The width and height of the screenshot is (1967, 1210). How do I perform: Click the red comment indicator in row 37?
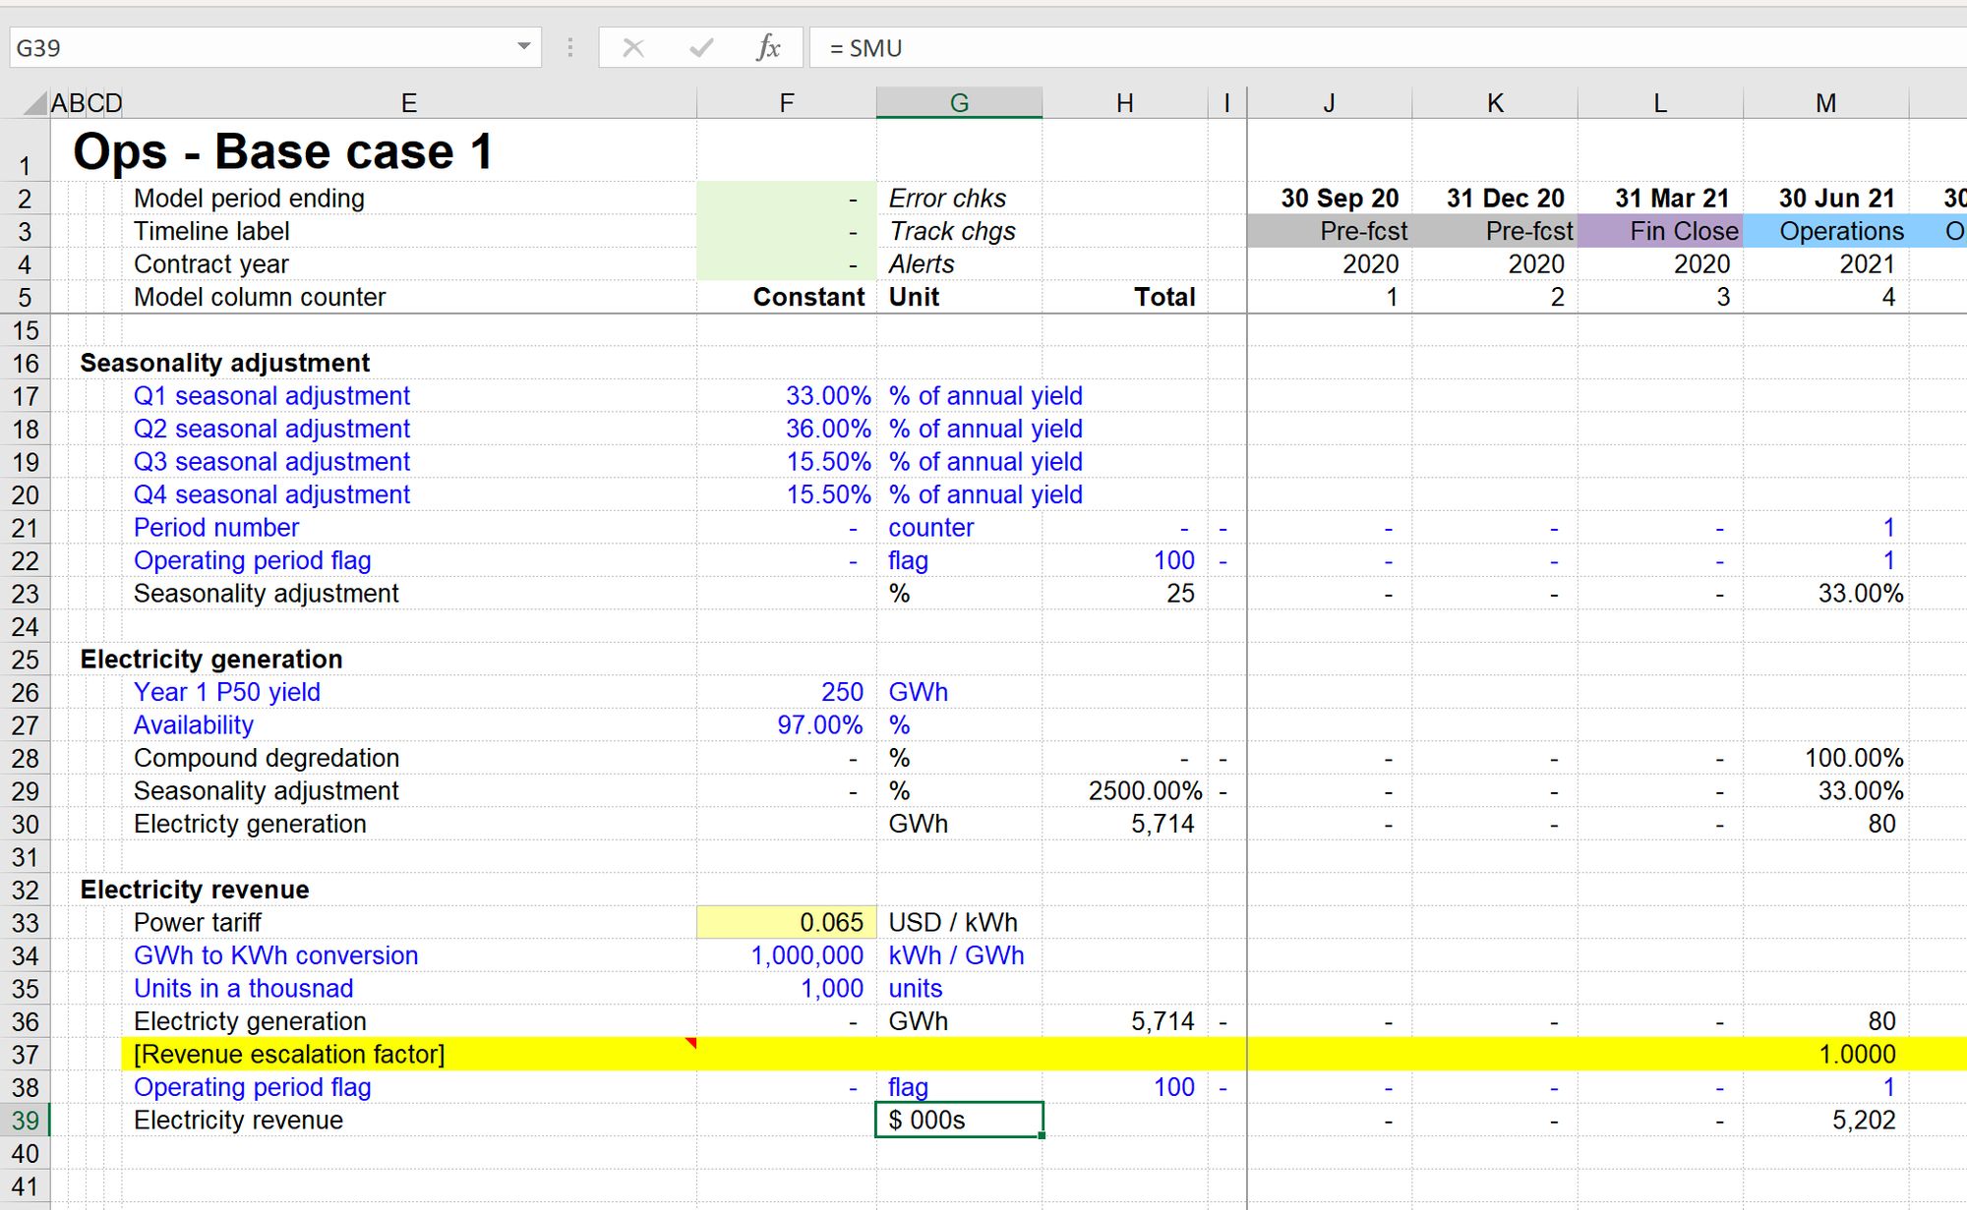pos(691,1043)
